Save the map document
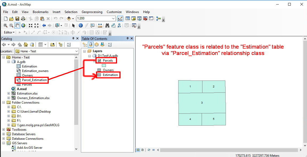This screenshot has width=307, height=157. pos(17,19)
